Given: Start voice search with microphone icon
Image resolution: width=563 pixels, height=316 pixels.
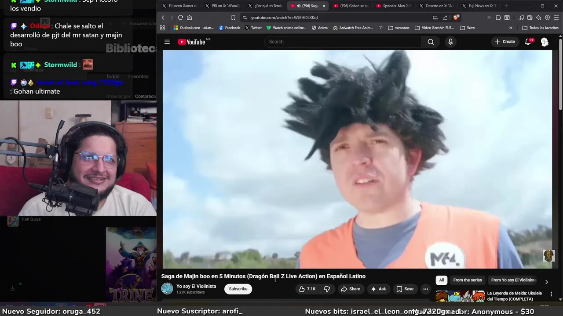Looking at the screenshot, I should (x=450, y=42).
